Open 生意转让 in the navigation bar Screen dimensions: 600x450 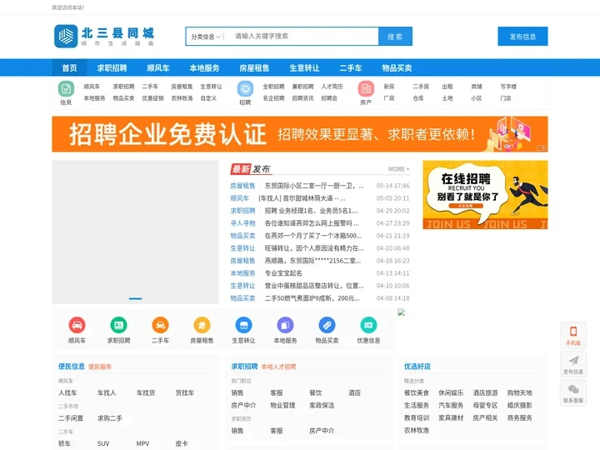click(x=305, y=68)
